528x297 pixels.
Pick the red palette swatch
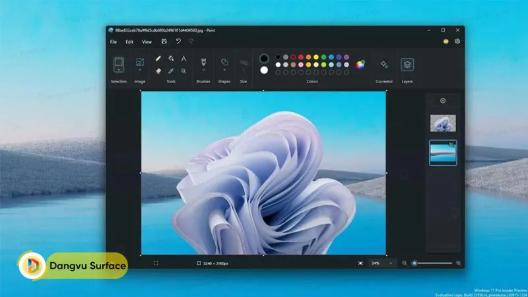301,57
